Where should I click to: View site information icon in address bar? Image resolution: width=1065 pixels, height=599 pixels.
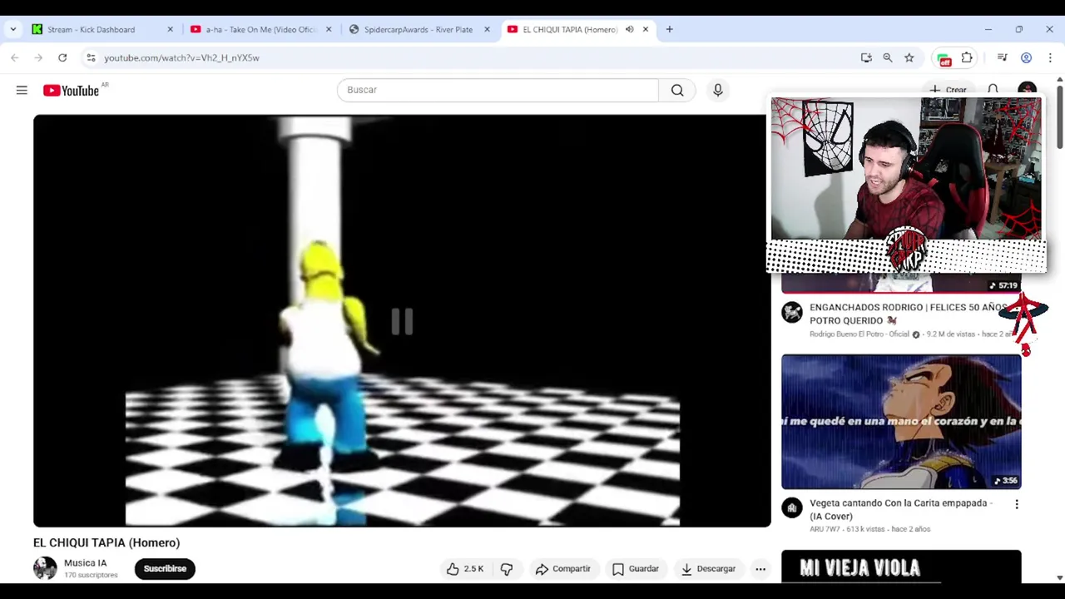(x=91, y=57)
